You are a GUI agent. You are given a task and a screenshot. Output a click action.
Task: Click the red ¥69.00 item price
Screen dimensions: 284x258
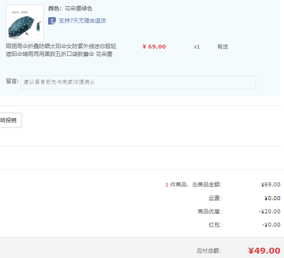[x=154, y=47]
